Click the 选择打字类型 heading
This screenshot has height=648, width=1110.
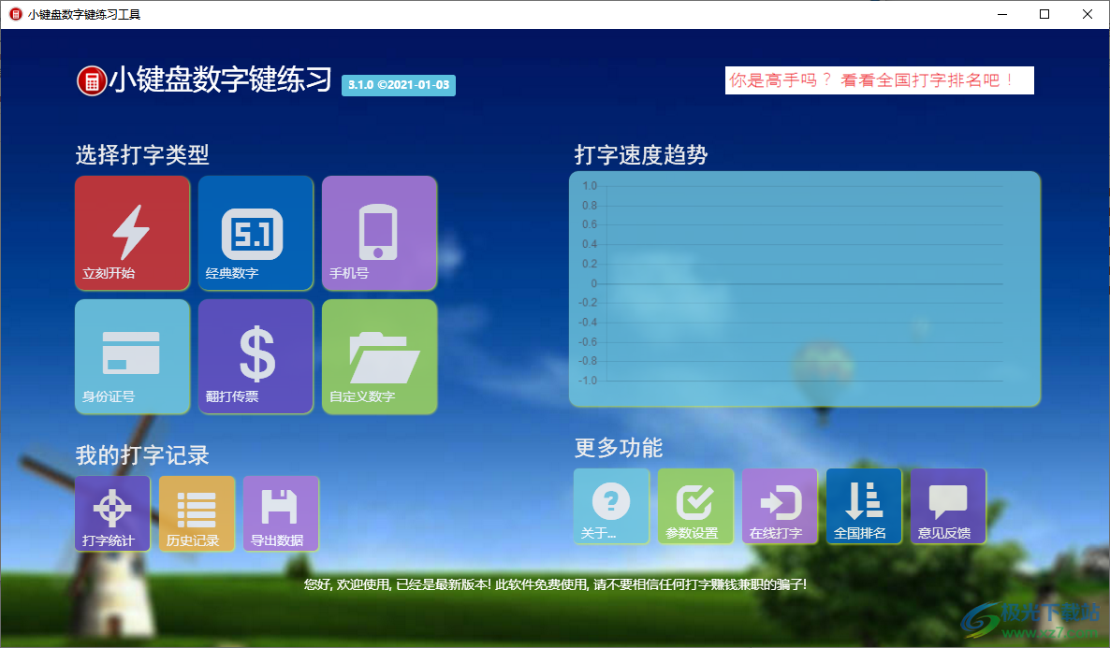pos(142,155)
